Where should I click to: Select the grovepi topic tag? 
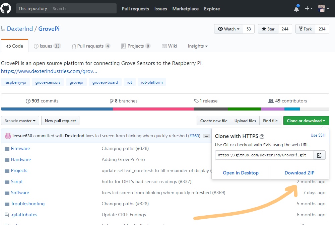(76, 82)
